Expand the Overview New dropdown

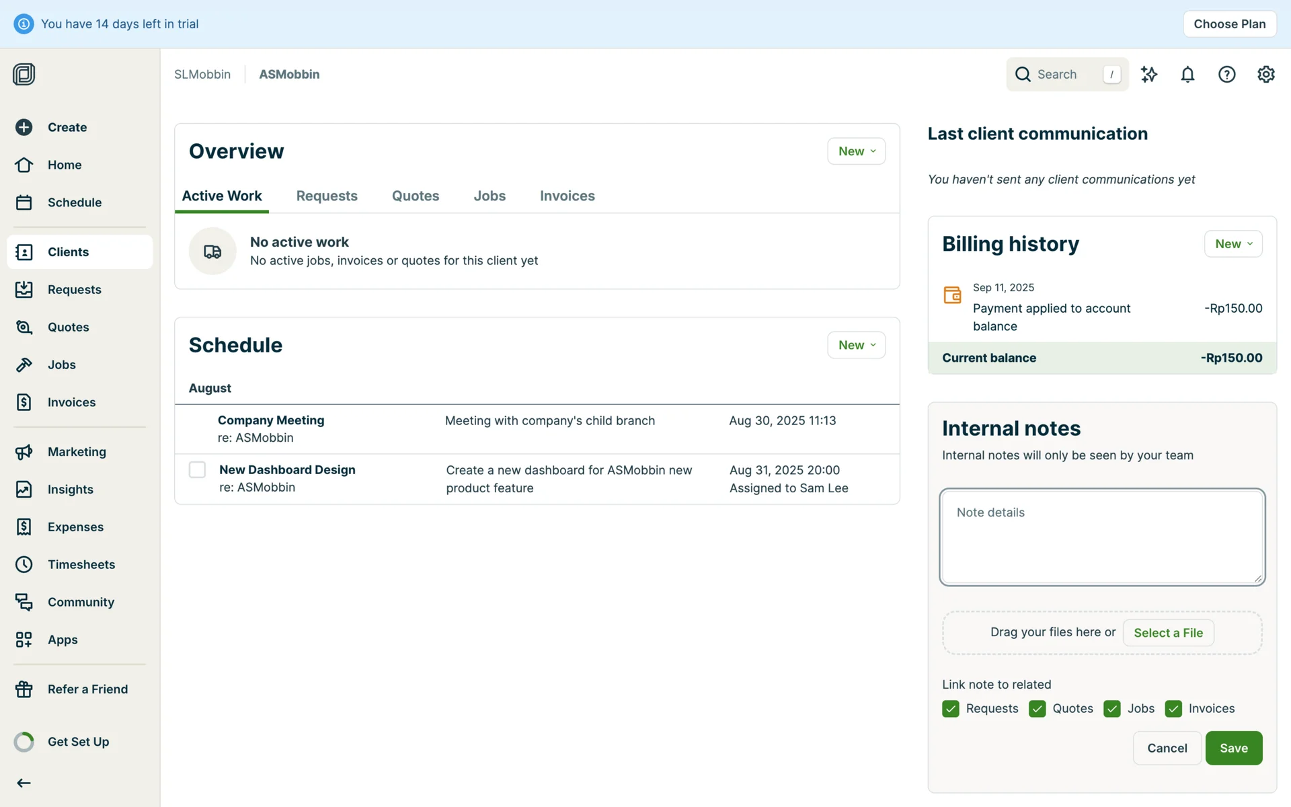[856, 151]
